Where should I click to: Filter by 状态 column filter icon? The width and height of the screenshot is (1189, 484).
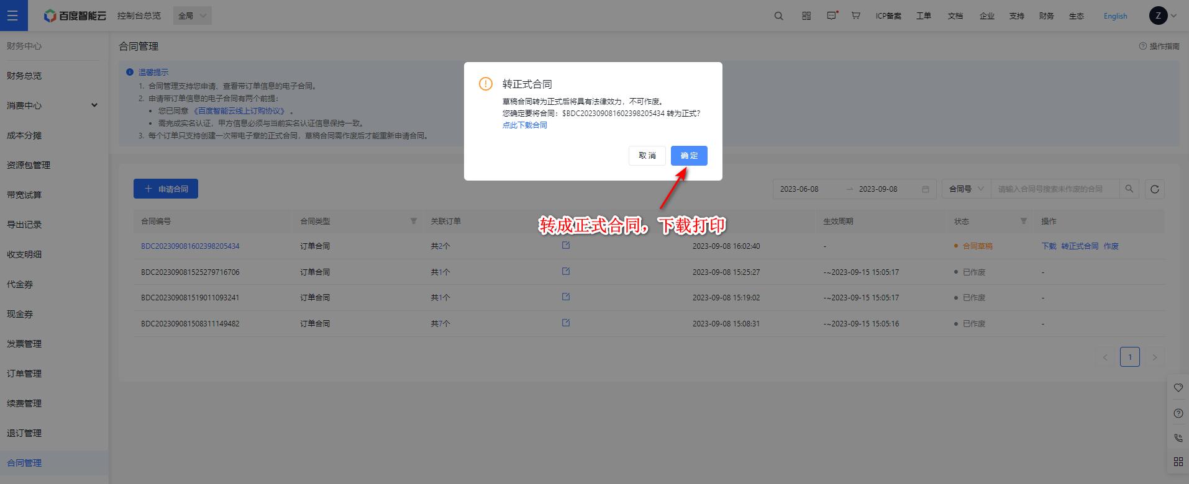[x=1023, y=222]
